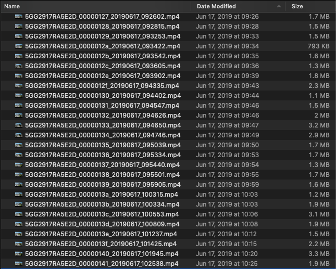This screenshot has width=336, height=269.
Task: Click date 'Jun 17, 2019 at 09:46' for file 00000131
Action: 227,106
